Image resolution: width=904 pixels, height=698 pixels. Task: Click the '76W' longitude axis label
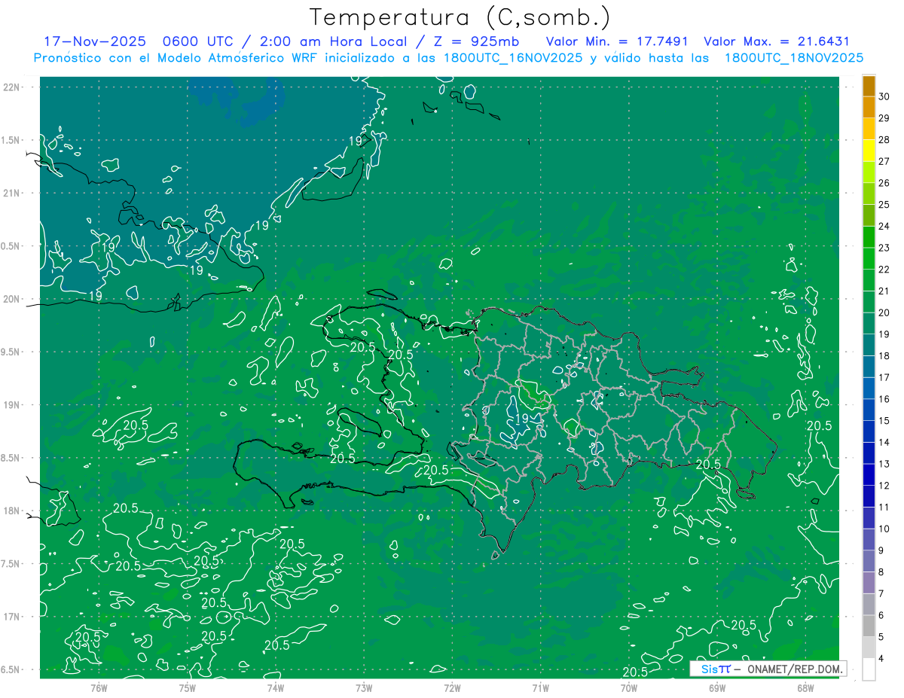click(99, 687)
